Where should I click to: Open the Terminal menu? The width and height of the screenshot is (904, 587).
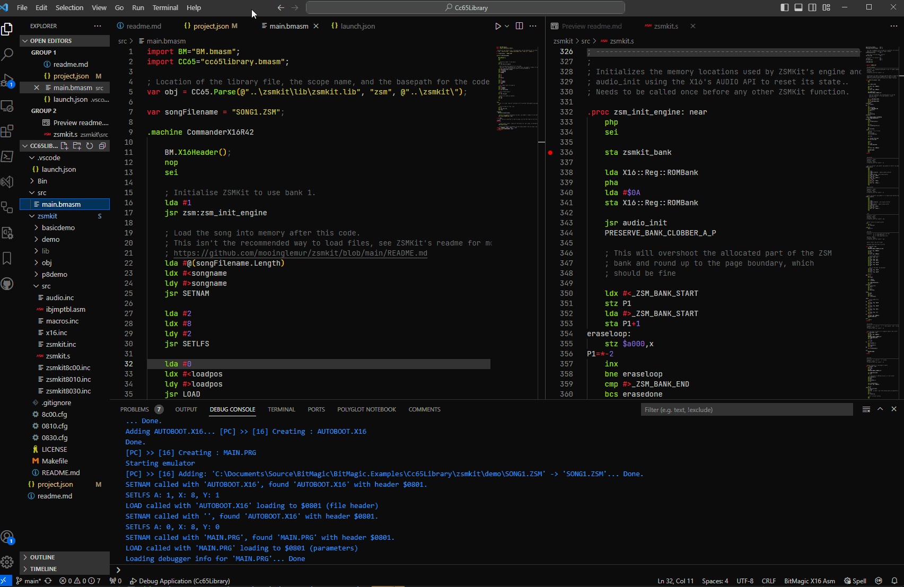pos(165,7)
